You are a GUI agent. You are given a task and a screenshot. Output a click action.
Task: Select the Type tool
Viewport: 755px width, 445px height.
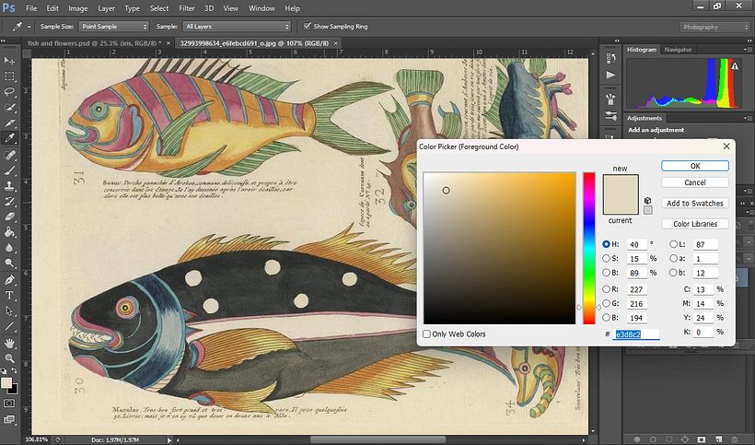9,296
